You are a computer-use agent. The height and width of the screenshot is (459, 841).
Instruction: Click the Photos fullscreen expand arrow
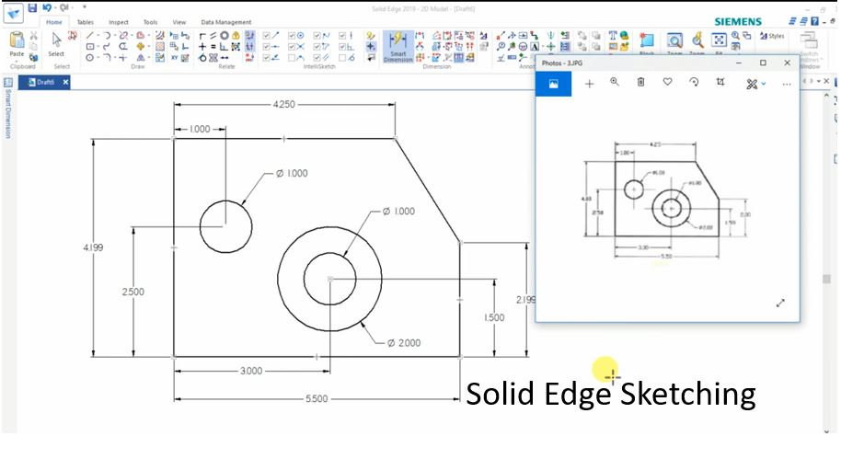coord(780,303)
